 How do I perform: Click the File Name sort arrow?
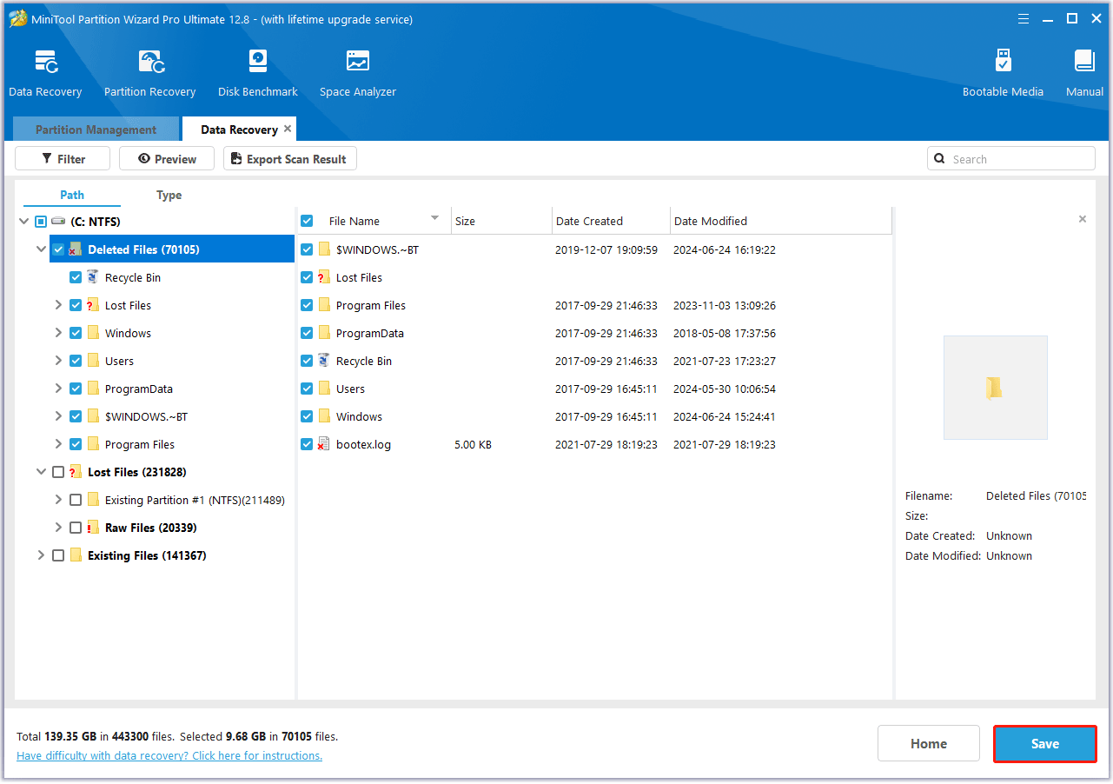[x=434, y=218]
